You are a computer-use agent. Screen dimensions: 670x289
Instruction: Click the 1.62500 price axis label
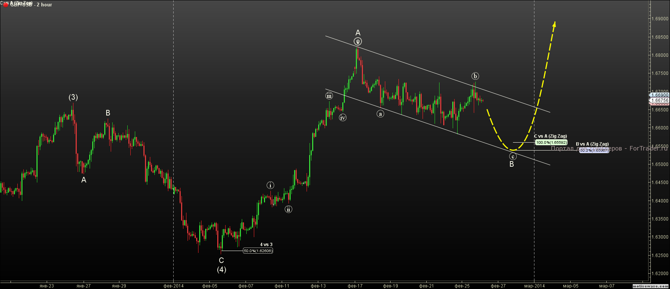tap(660, 256)
